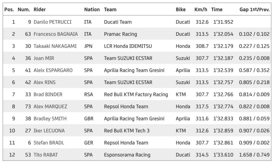Click Alex MARQUEZ rider name
Viewport: 274px width, 163px height.
(50, 107)
